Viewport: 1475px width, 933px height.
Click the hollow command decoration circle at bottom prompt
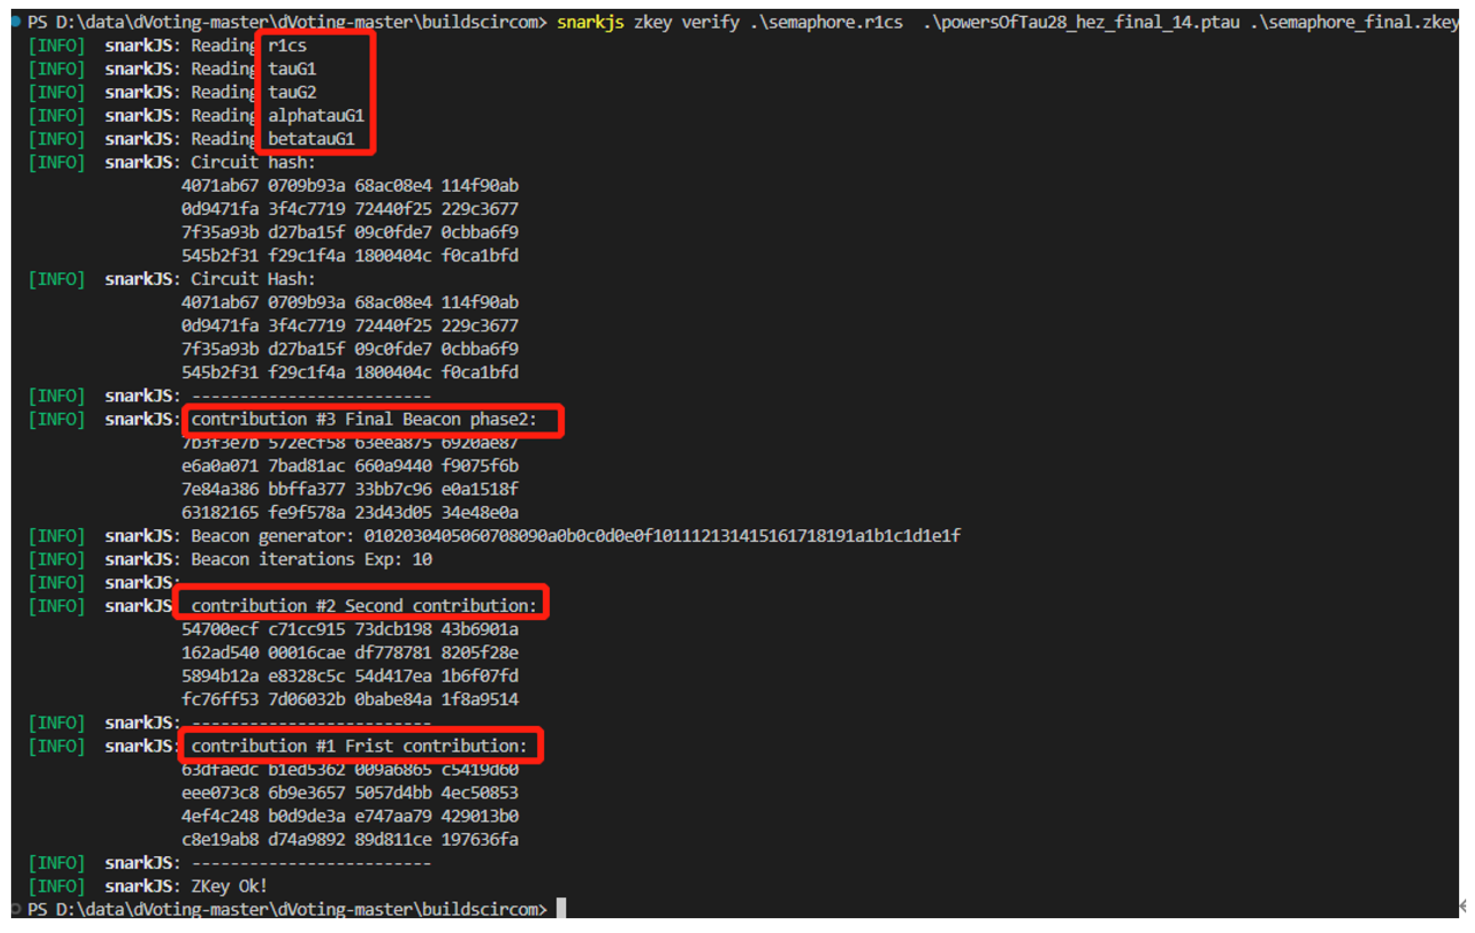17,908
